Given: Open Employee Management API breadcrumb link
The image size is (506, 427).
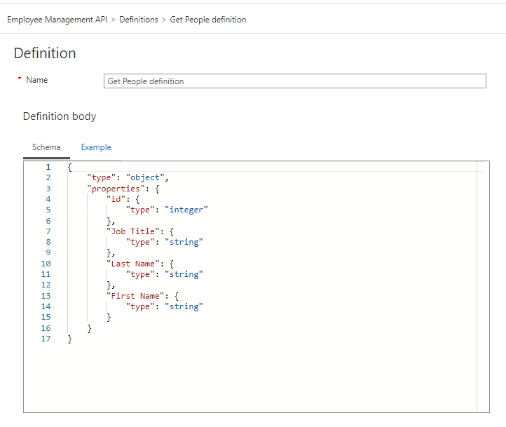Looking at the screenshot, I should click(57, 20).
